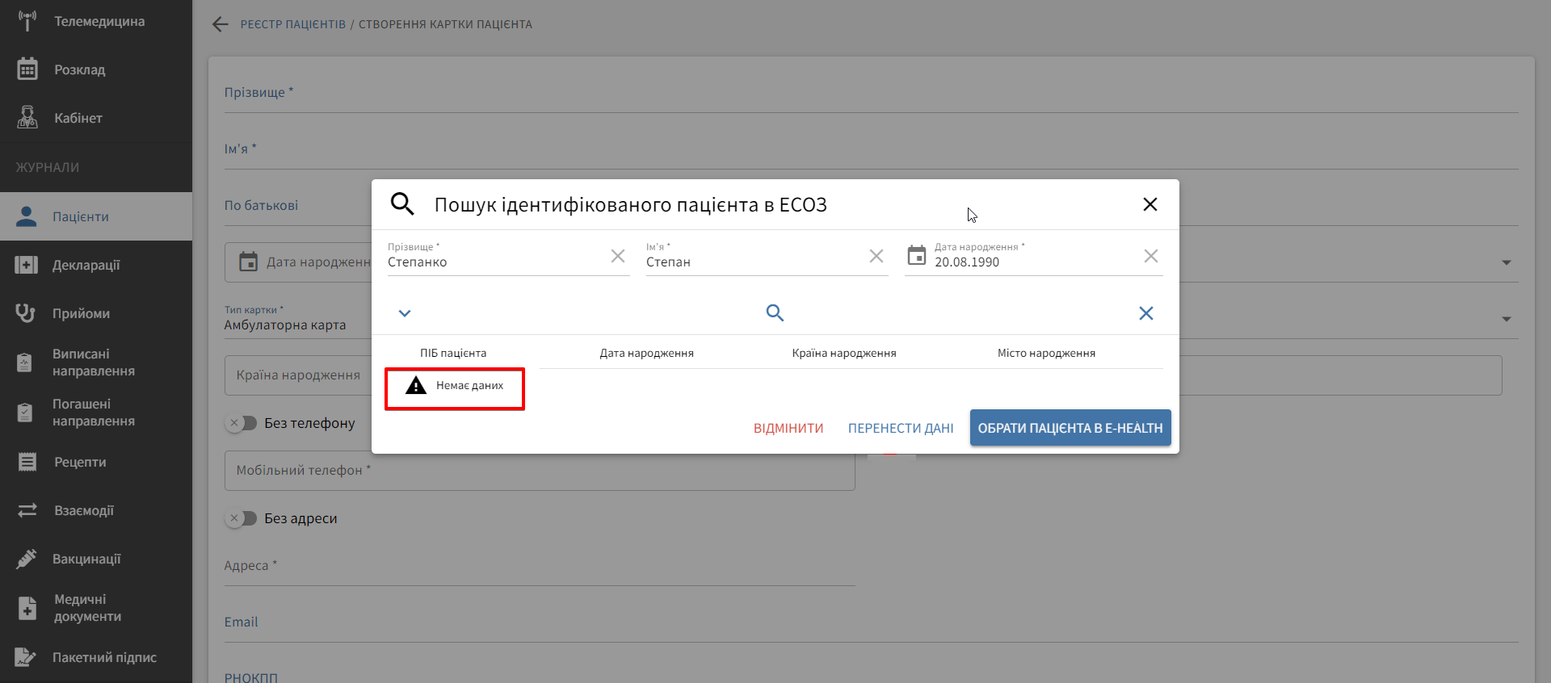The height and width of the screenshot is (683, 1551).
Task: Open the dropdown arrow beside date of birth
Action: tap(1506, 262)
